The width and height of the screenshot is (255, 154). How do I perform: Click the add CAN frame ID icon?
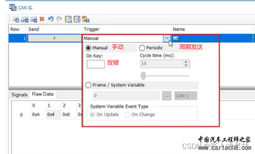[34, 20]
